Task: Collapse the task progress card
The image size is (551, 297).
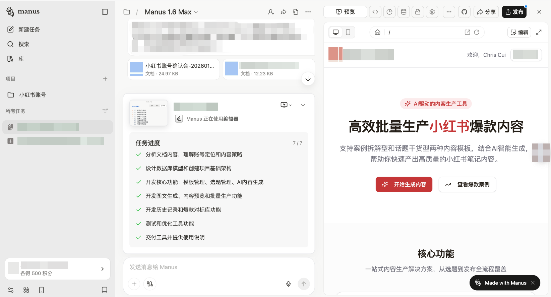Action: click(x=303, y=105)
